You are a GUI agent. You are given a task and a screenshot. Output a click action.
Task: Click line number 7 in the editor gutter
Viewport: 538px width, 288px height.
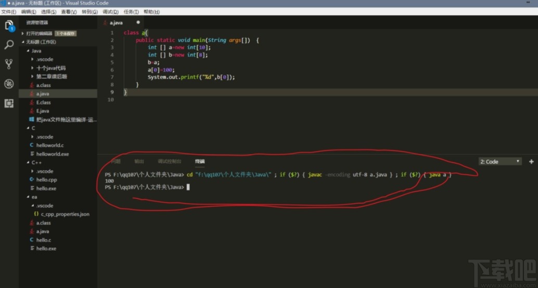(x=112, y=77)
